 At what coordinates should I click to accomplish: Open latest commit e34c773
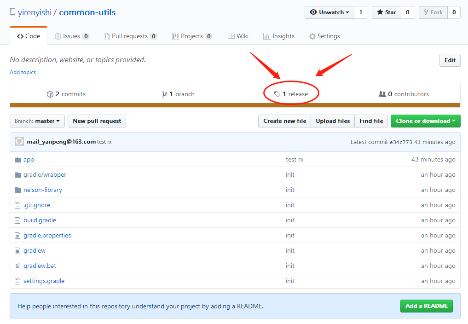click(x=401, y=143)
